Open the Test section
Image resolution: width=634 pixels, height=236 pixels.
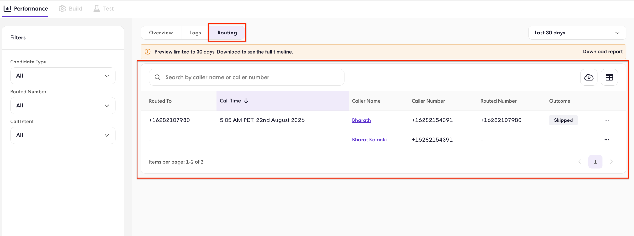pos(104,8)
